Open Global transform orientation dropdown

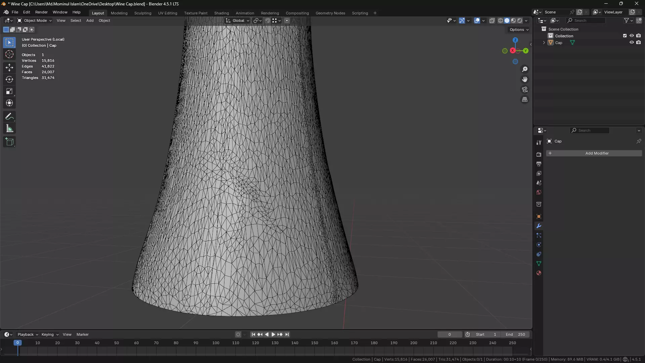click(x=238, y=21)
